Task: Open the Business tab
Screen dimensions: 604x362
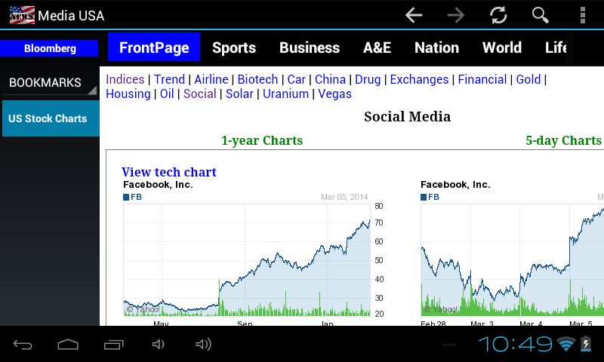Action: [310, 48]
